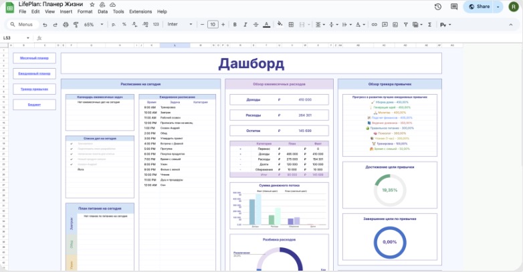The image size is (523, 272).
Task: Insert a chart from the toolbar
Action: point(395,25)
